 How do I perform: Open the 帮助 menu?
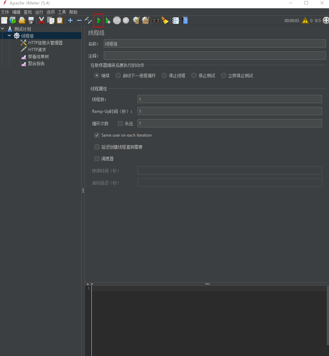[x=73, y=12]
